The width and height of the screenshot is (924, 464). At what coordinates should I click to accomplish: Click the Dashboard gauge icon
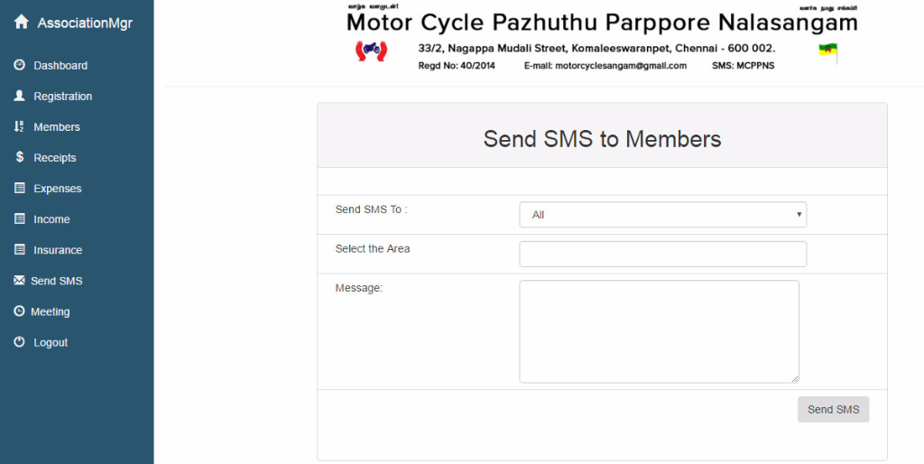(x=20, y=65)
